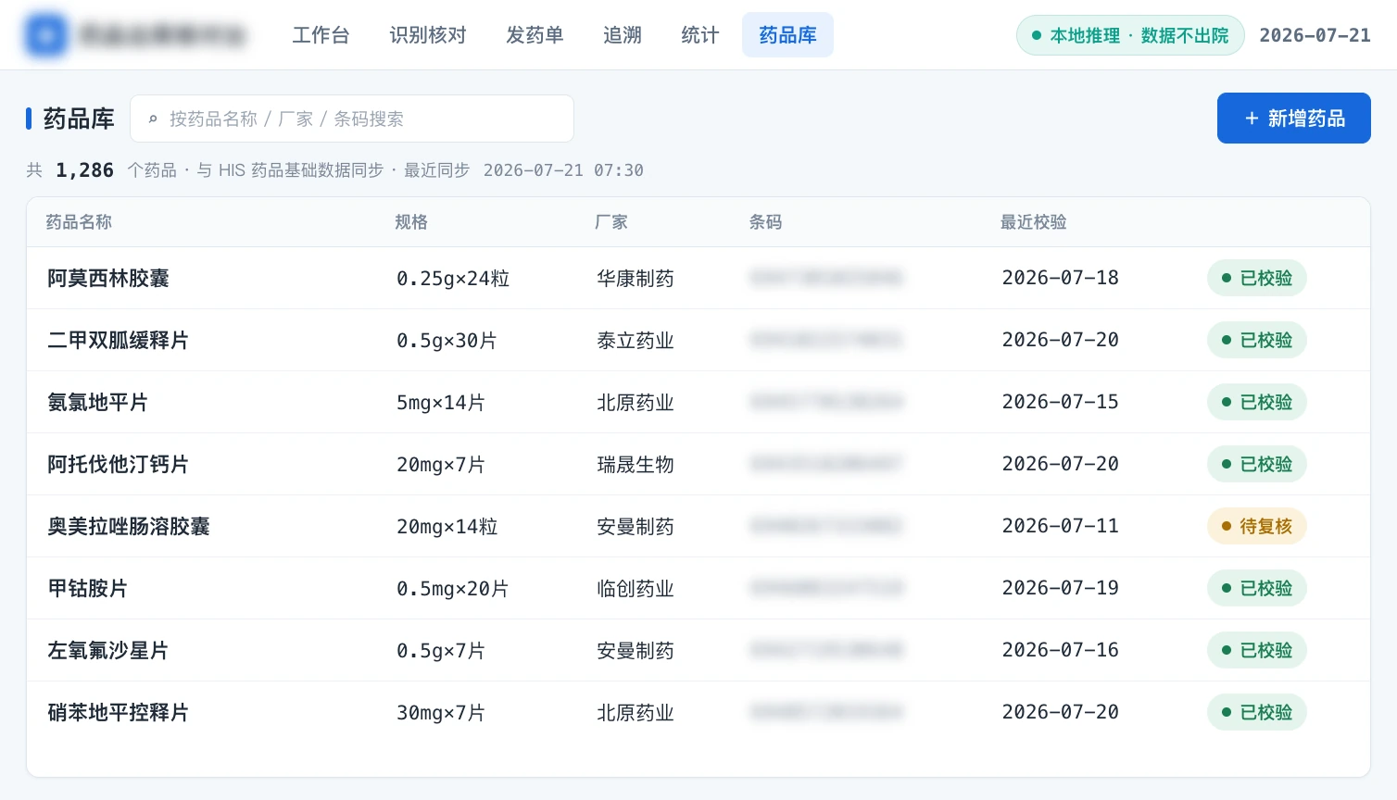Image resolution: width=1397 pixels, height=800 pixels.
Task: Select 氨氯地平片 in the table
Action: tap(97, 402)
